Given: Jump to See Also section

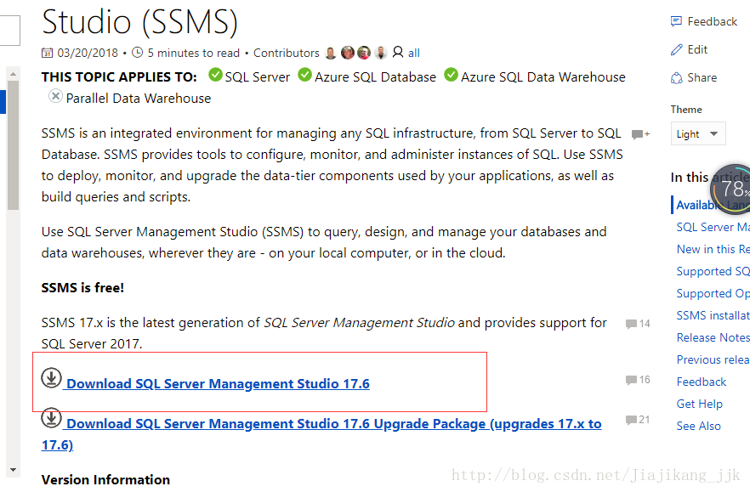Looking at the screenshot, I should [698, 426].
